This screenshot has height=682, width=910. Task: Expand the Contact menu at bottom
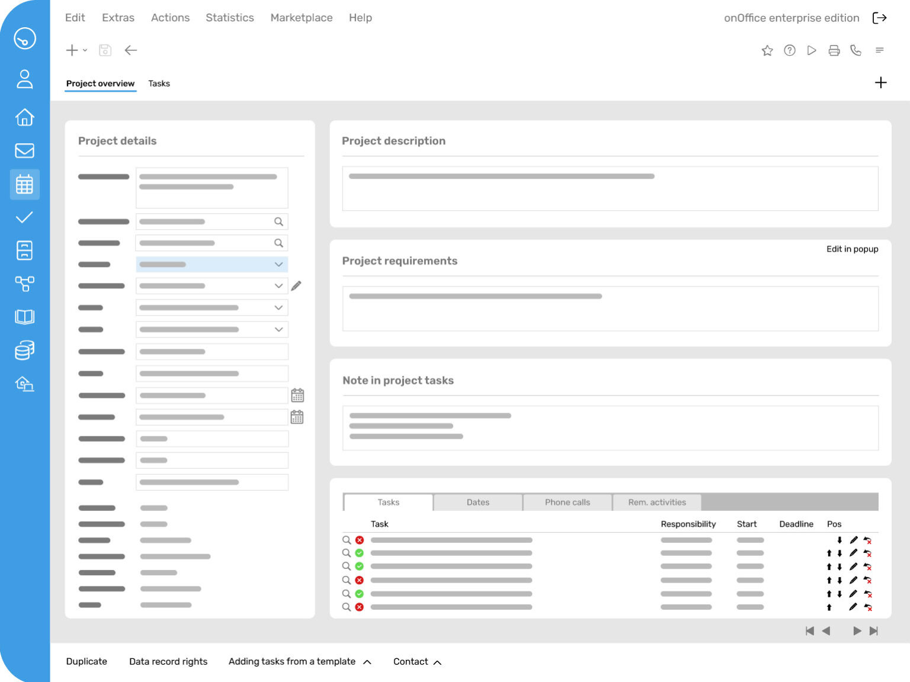click(x=417, y=661)
